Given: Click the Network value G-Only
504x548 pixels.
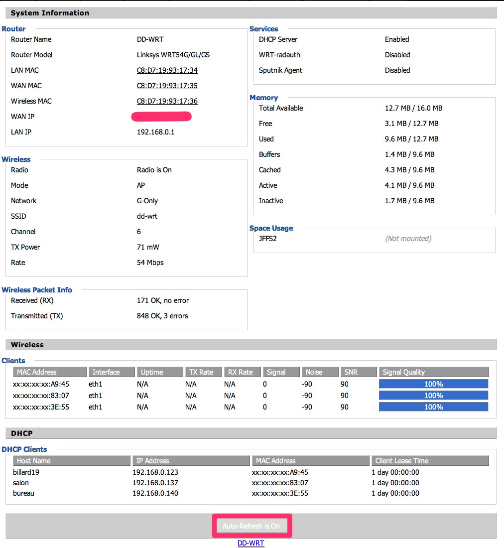Looking at the screenshot, I should tap(147, 201).
